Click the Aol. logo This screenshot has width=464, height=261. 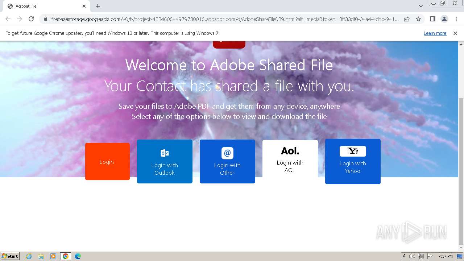tap(290, 151)
